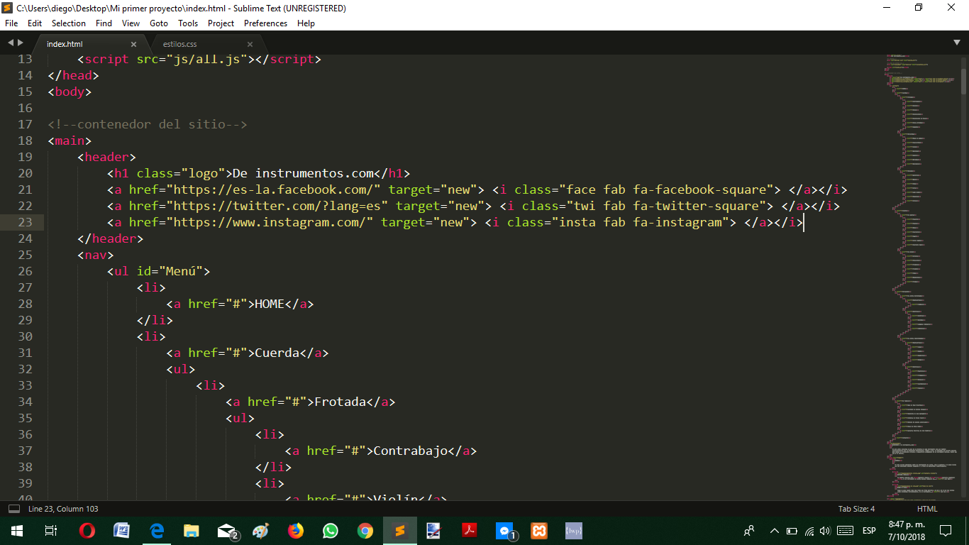This screenshot has height=545, width=969.
Task: Close the index.html tab
Action: pos(133,44)
